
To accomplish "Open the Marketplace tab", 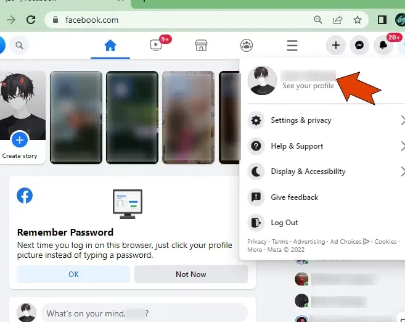I will point(201,46).
